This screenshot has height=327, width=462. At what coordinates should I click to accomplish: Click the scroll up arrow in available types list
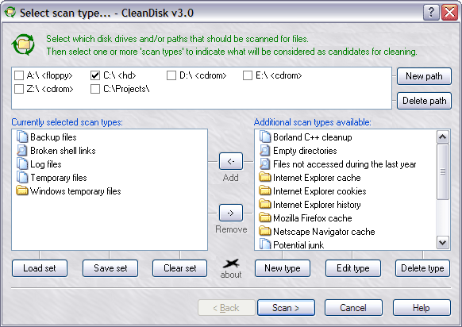point(443,137)
